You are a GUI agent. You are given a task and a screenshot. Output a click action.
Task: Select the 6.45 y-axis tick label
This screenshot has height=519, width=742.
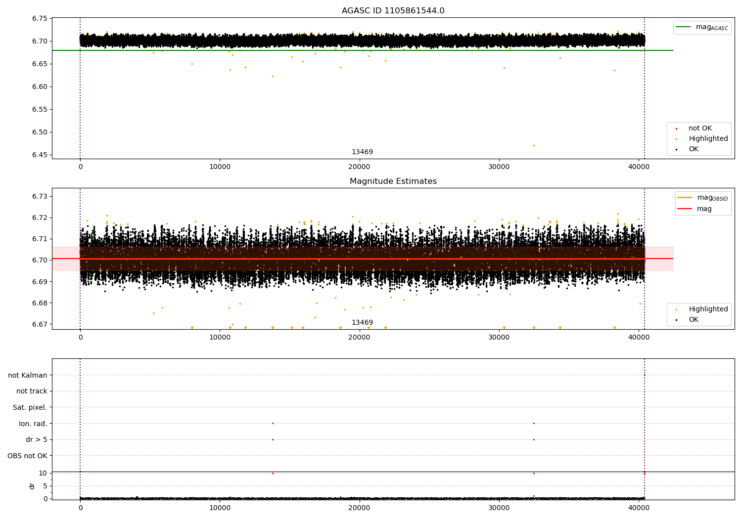click(39, 155)
